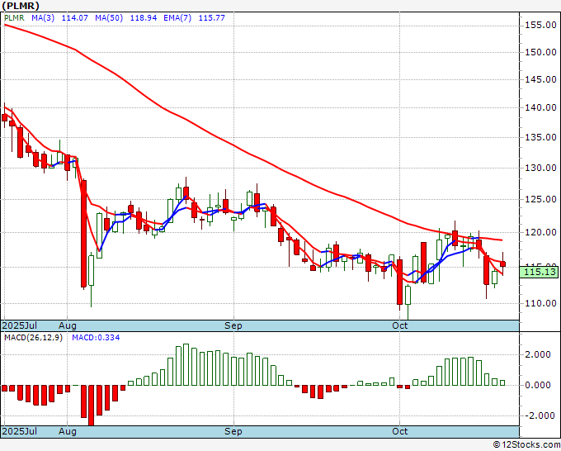The image size is (561, 451).
Task: Click the MA(50) indicator label
Action: pyautogui.click(x=109, y=18)
